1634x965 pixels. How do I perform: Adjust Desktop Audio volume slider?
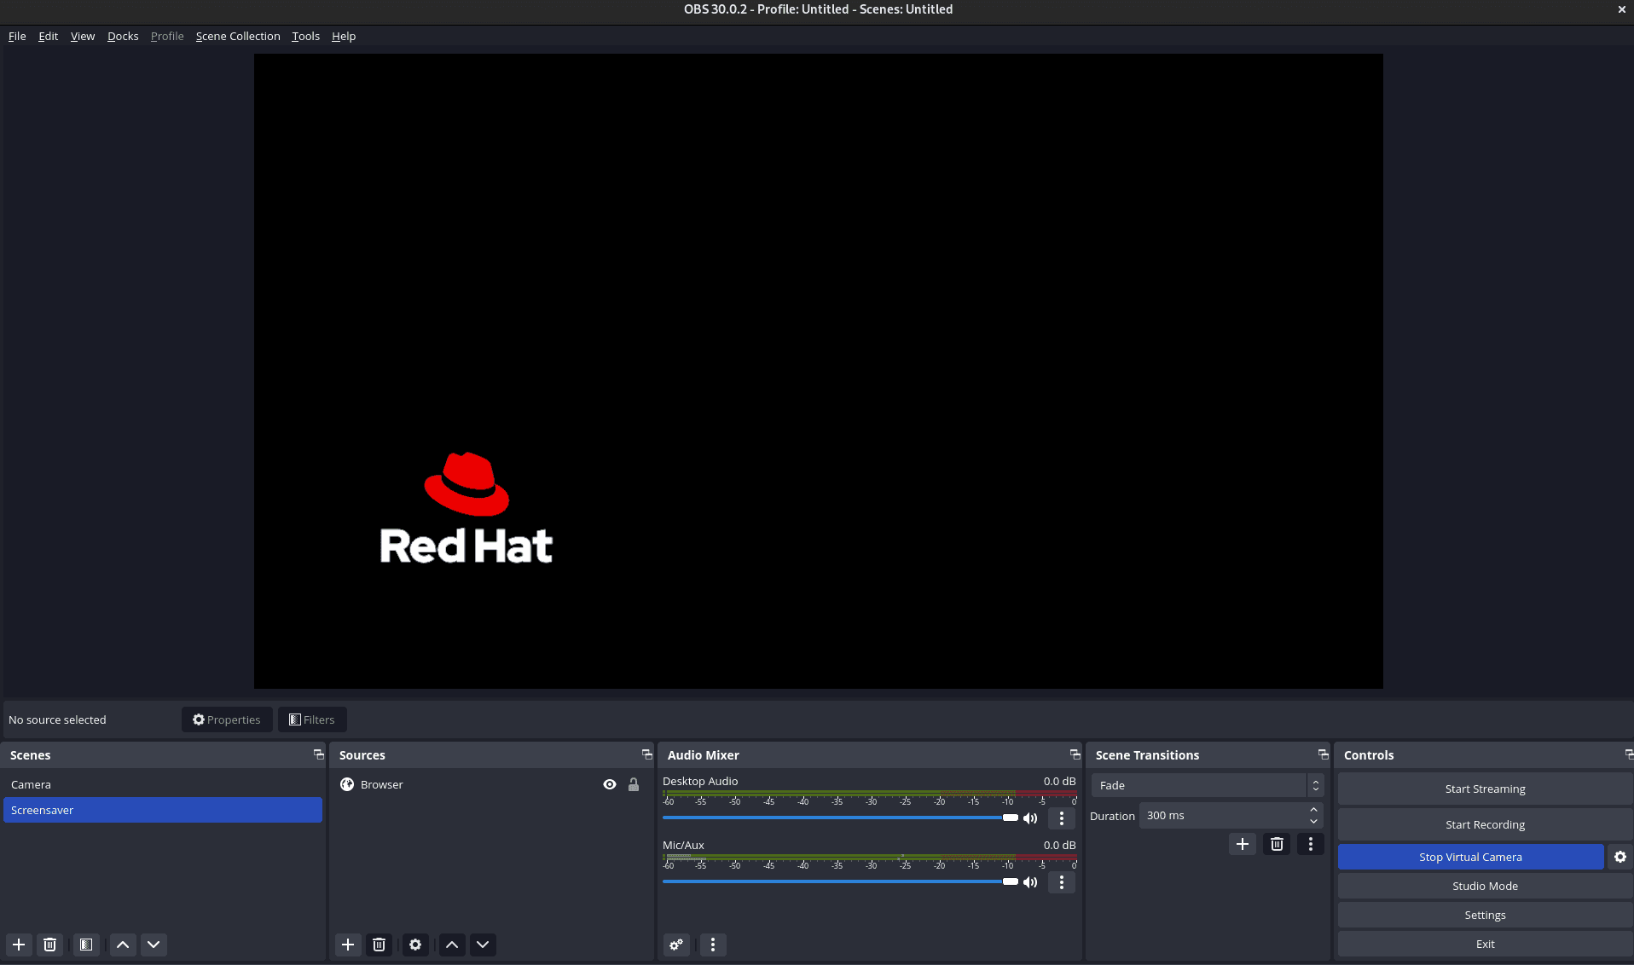point(840,818)
